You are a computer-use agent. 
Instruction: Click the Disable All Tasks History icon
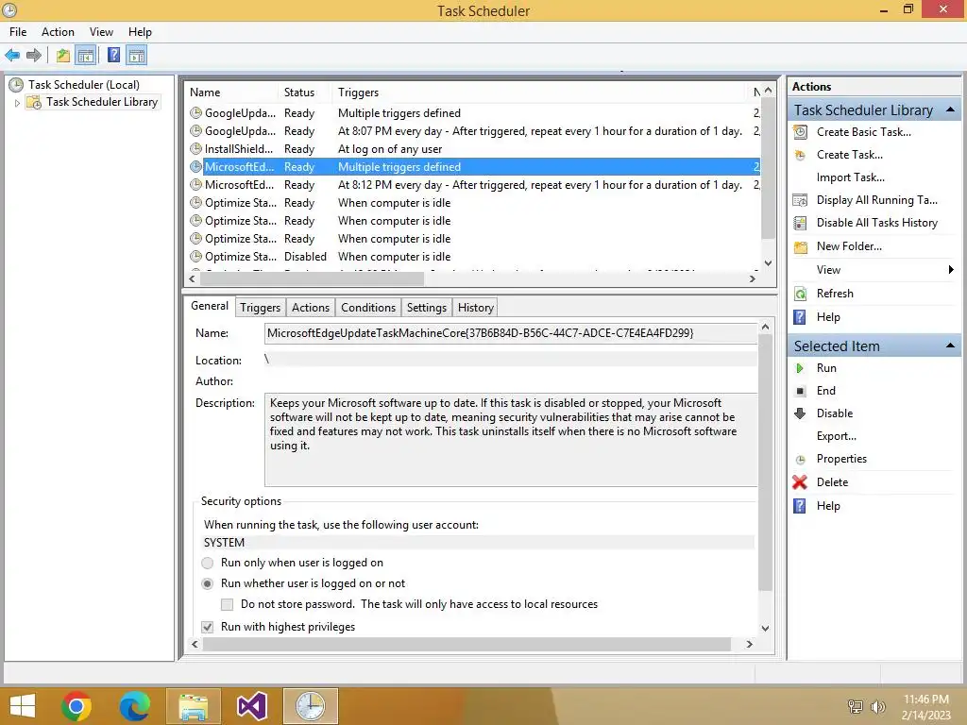tap(800, 223)
